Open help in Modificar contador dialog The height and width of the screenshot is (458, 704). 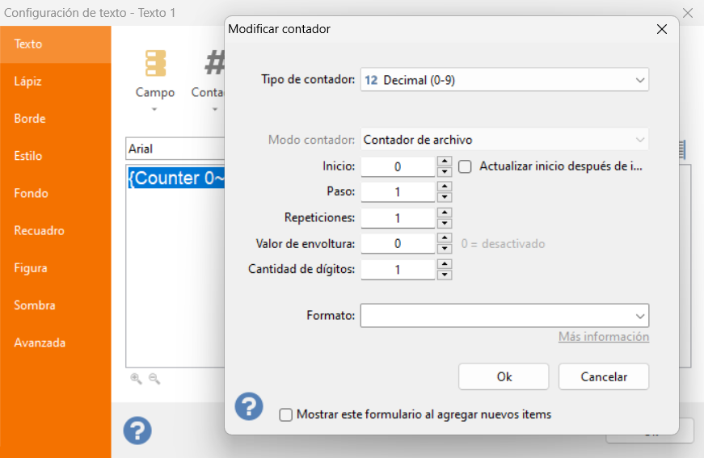click(249, 406)
